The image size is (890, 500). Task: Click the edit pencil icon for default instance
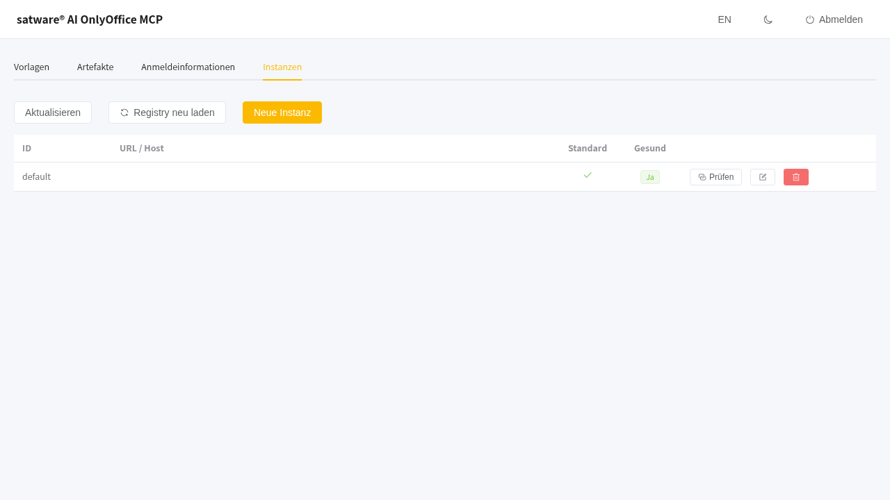pos(763,177)
